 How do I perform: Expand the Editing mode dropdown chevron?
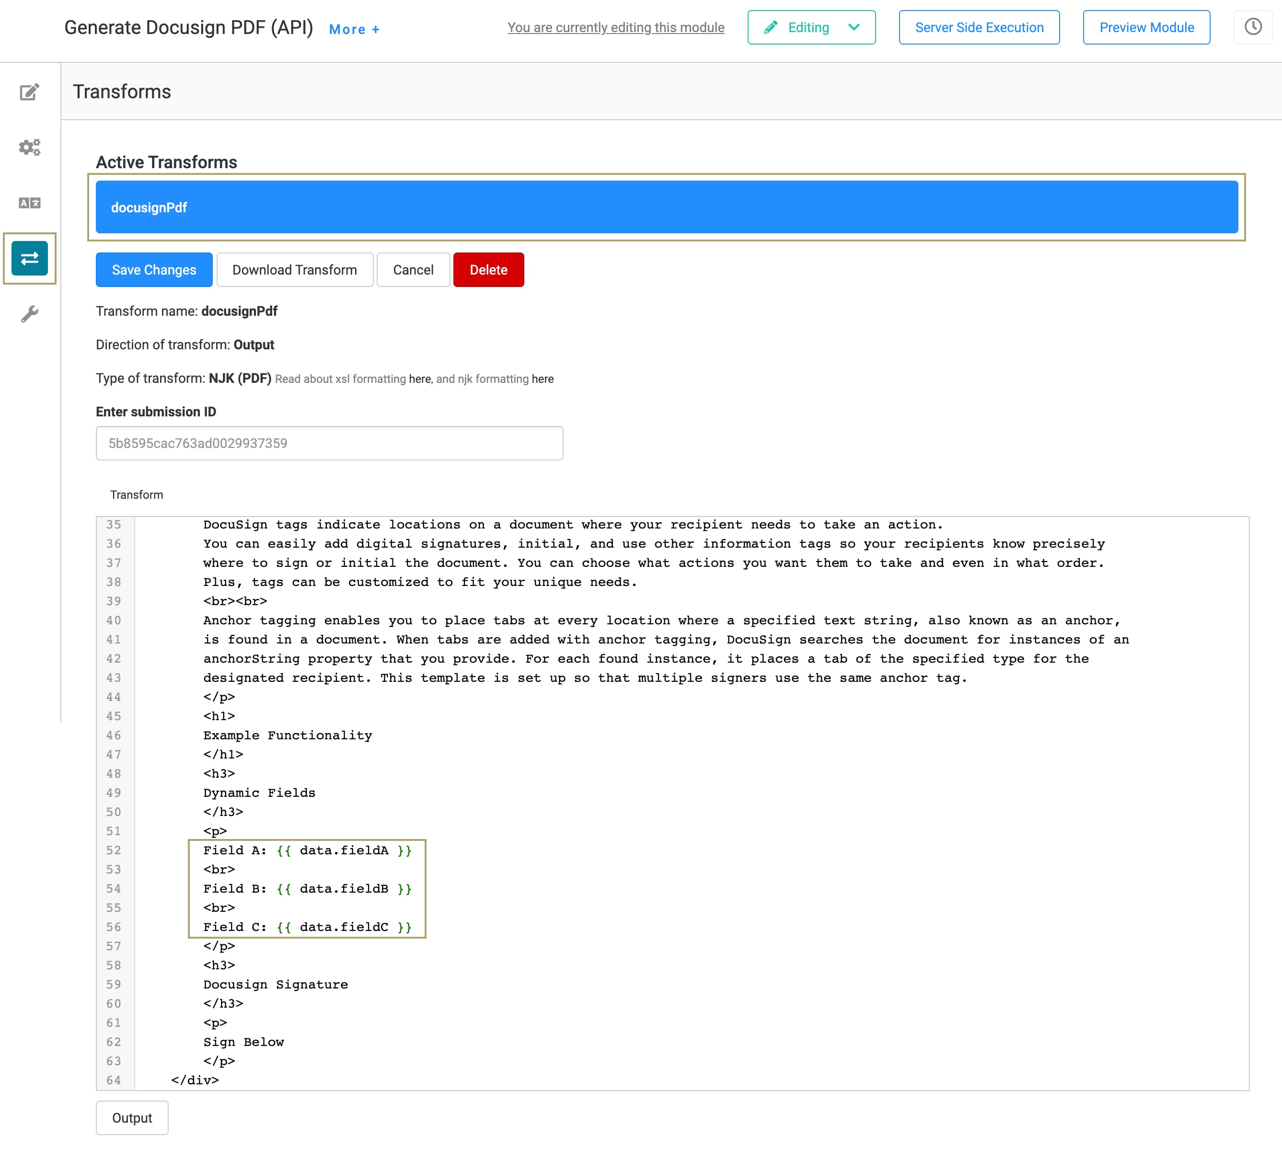tap(854, 27)
